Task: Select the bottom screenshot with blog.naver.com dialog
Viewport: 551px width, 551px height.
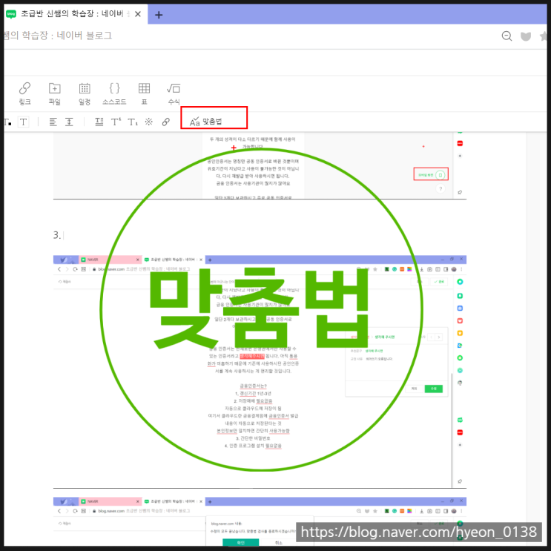Action: (x=260, y=521)
